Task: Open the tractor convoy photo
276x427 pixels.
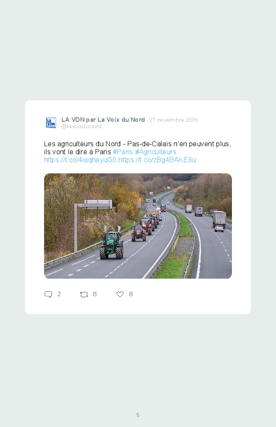Action: (x=138, y=226)
